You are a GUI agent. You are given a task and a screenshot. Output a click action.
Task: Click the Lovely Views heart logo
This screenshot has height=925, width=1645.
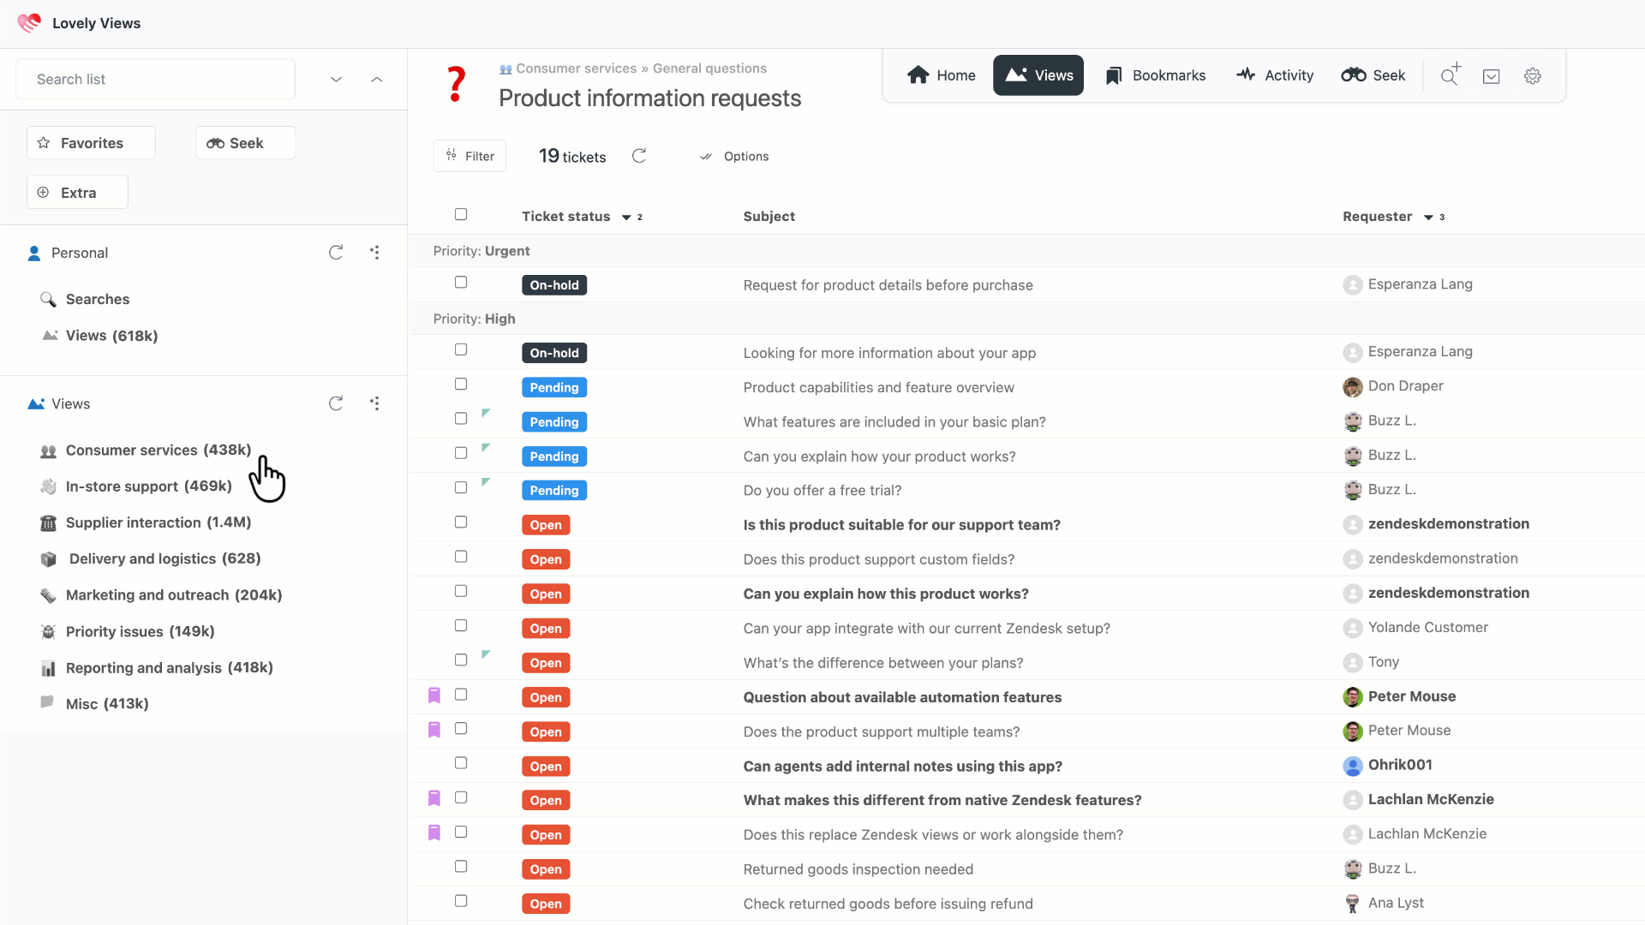click(x=29, y=23)
